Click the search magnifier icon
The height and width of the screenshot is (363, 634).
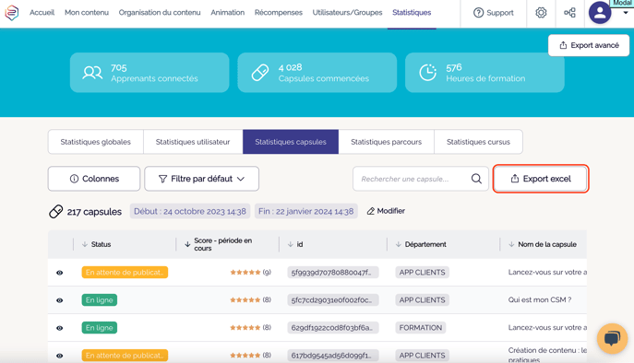[x=476, y=179]
